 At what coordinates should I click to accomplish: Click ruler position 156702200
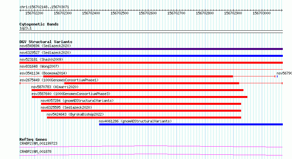pyautogui.click(x=34, y=13)
